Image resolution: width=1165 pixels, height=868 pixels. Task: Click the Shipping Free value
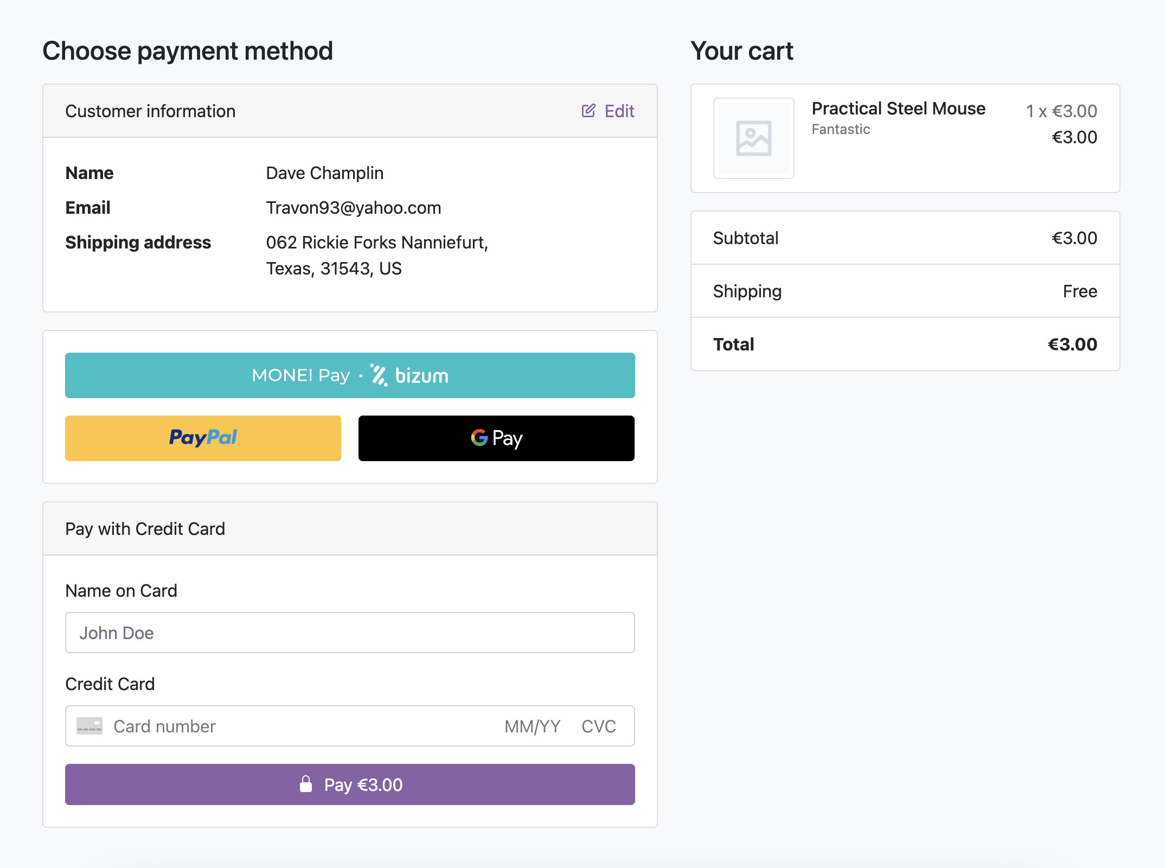tap(1080, 291)
